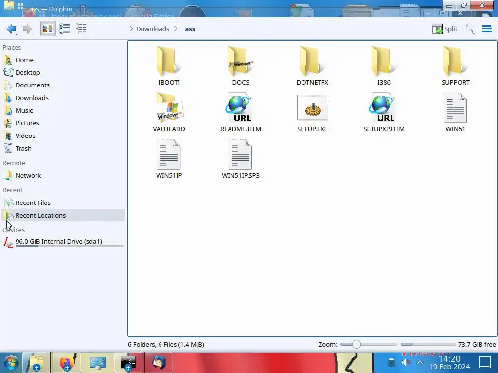Open Documents in Places panel
The width and height of the screenshot is (498, 373).
63,85
